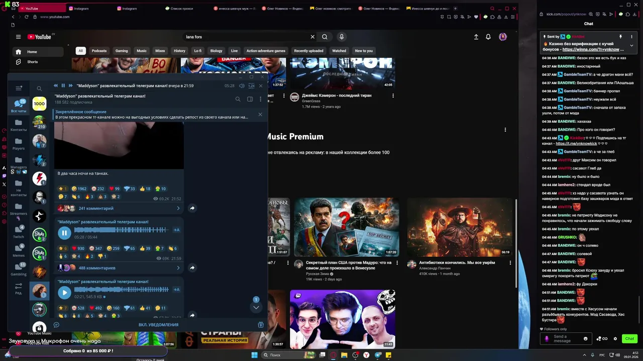Screen dimensions: 643x361
Task: Open Shorts in the YouTube sidebar
Action: [32, 62]
